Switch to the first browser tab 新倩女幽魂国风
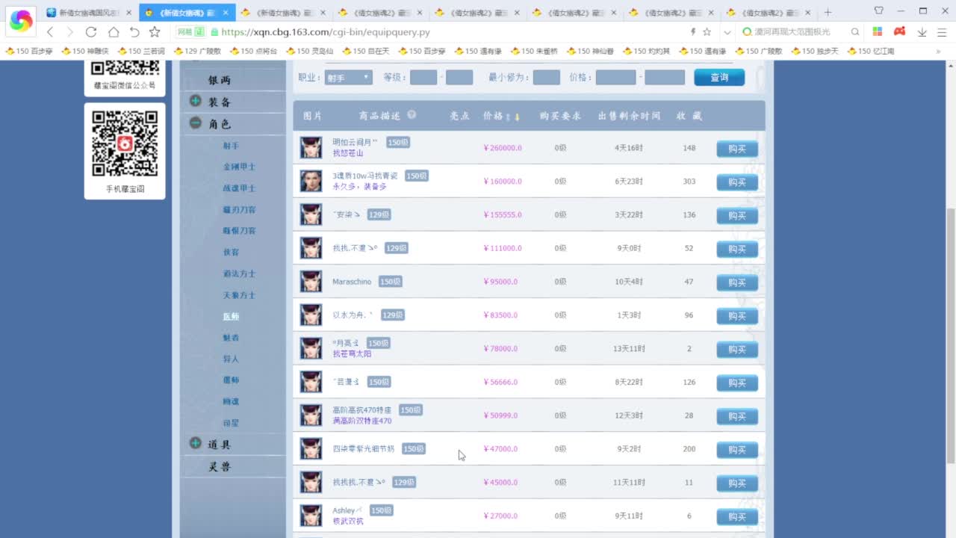This screenshot has height=538, width=956. coord(88,12)
